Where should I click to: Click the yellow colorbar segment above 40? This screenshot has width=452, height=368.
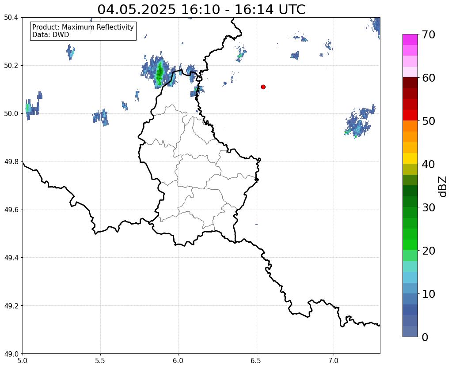(x=410, y=158)
